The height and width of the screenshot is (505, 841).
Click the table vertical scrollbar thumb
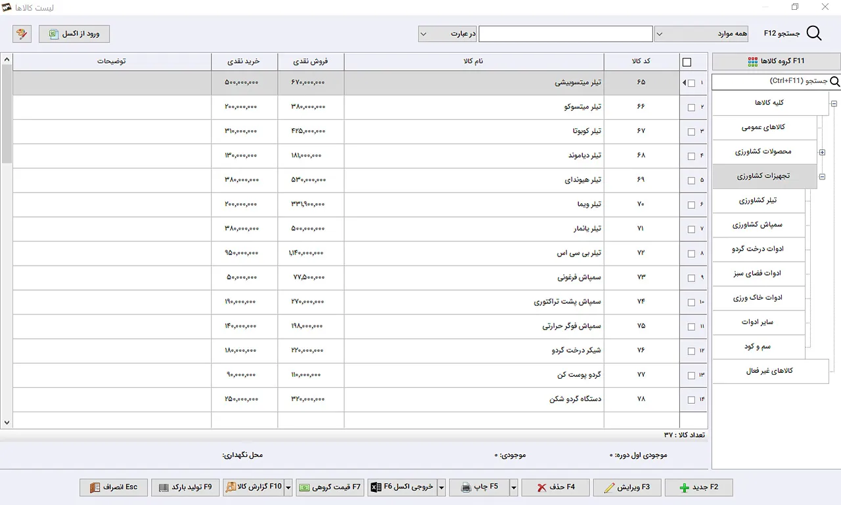7,114
